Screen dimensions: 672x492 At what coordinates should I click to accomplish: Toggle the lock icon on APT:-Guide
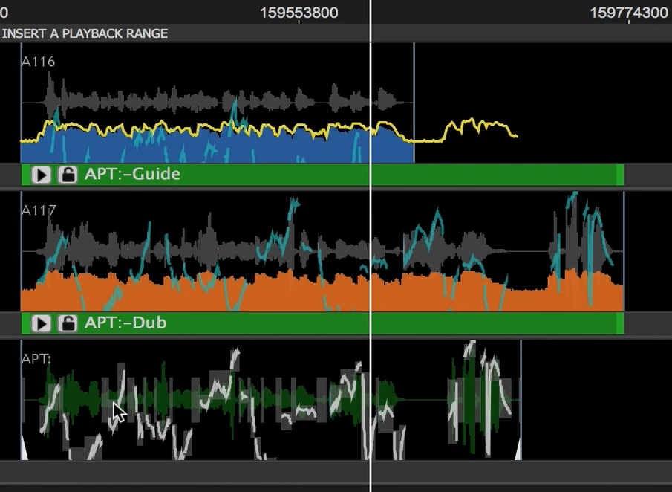click(x=68, y=175)
